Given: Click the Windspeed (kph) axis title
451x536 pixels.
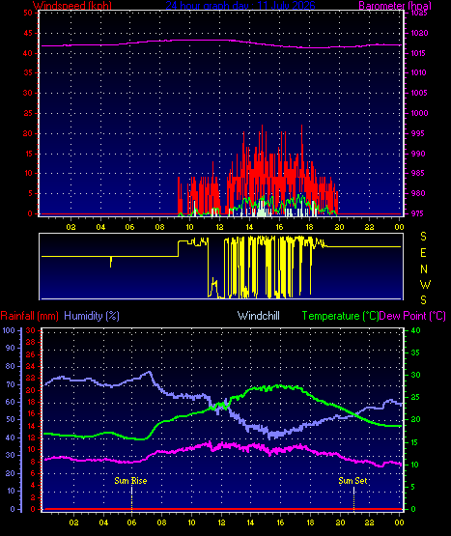Looking at the screenshot, I should [x=72, y=6].
